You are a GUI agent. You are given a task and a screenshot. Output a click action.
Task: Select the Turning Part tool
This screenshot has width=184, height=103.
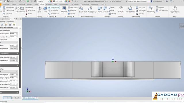pyautogui.click(x=111, y=11)
